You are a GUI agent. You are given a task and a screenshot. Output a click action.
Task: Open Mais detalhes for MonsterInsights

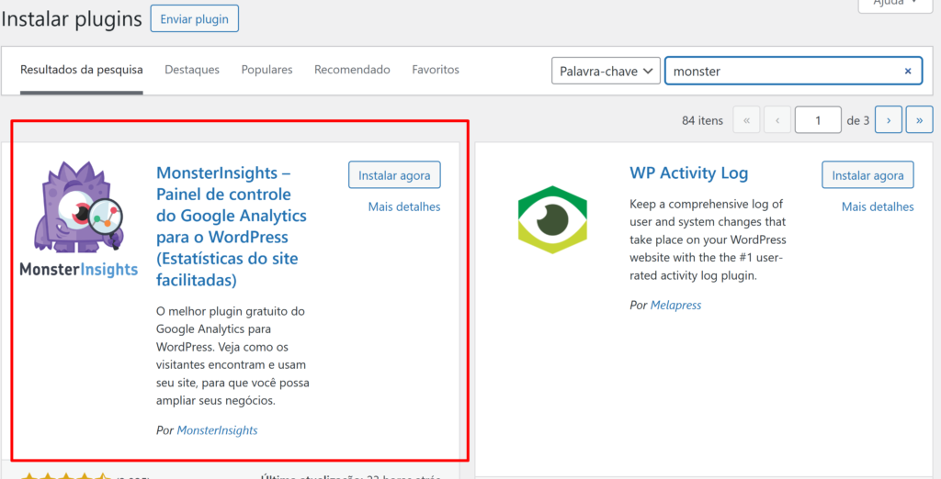(x=404, y=206)
